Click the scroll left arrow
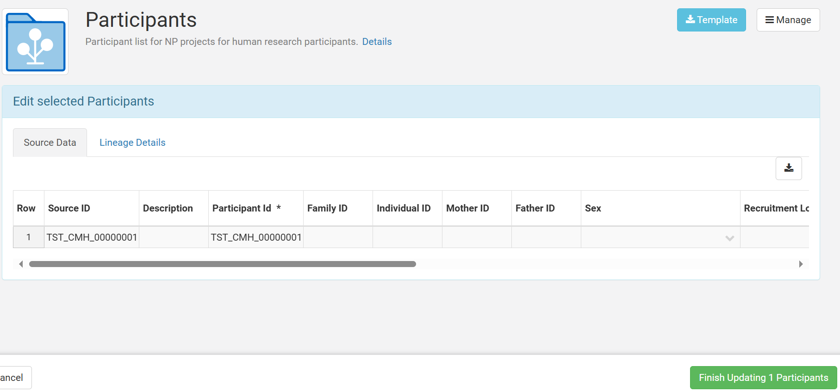 pos(21,264)
